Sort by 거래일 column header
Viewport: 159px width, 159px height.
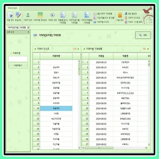(101, 56)
